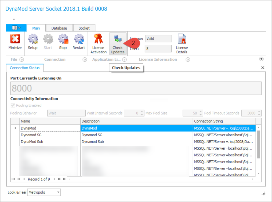Close the Connection Status panel
This screenshot has width=272, height=202.
click(263, 68)
